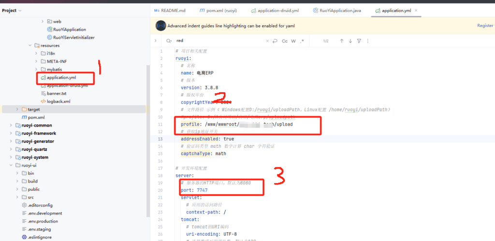This screenshot has width=495, height=241.
Task: Open more search options (three dots)
Action: click(x=367, y=41)
